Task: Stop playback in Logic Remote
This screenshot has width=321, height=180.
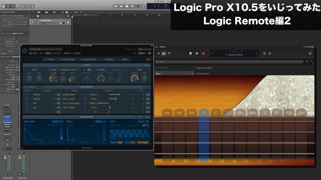Action: click(191, 53)
